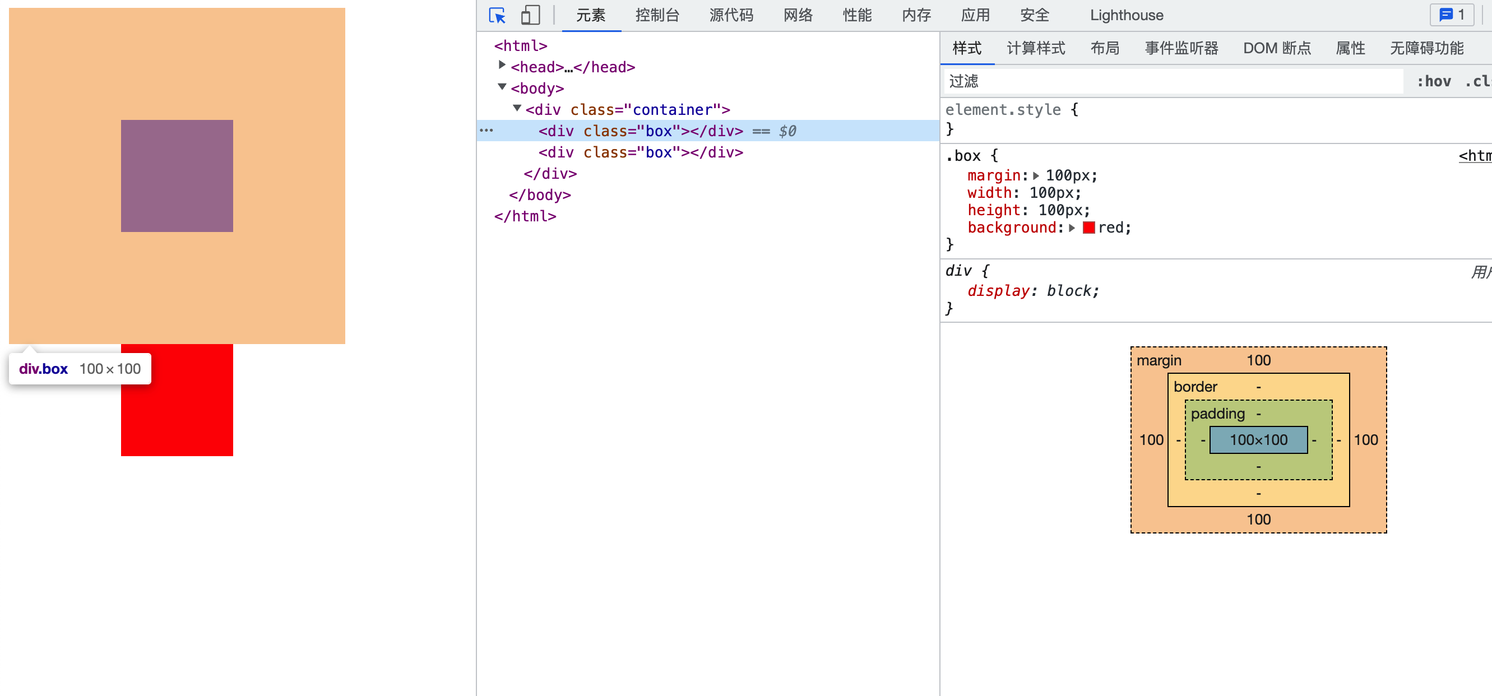
Task: Select the 布局 sidebar tab
Action: point(1105,48)
